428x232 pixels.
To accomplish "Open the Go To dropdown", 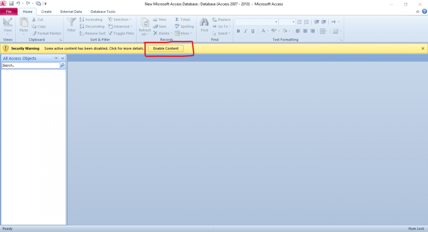I will pyautogui.click(x=222, y=26).
